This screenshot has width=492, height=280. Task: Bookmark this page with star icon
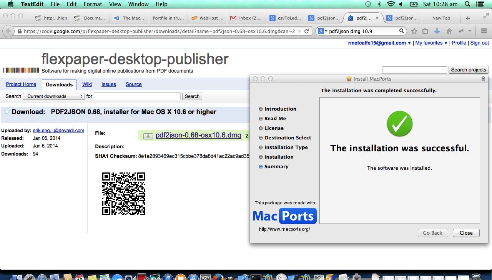point(414,31)
